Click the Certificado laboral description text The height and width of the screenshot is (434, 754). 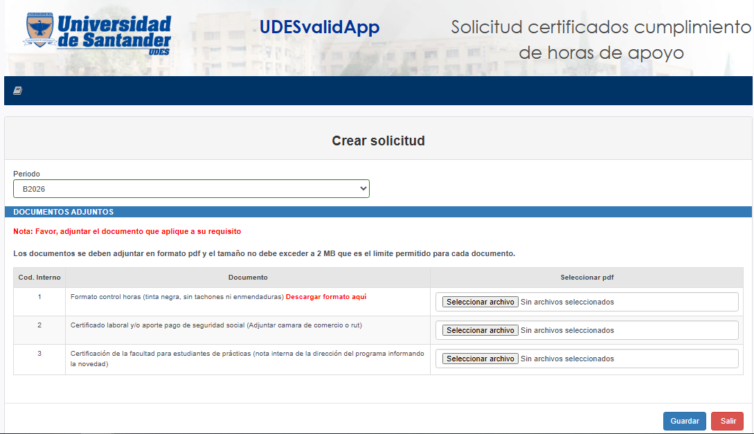(217, 325)
